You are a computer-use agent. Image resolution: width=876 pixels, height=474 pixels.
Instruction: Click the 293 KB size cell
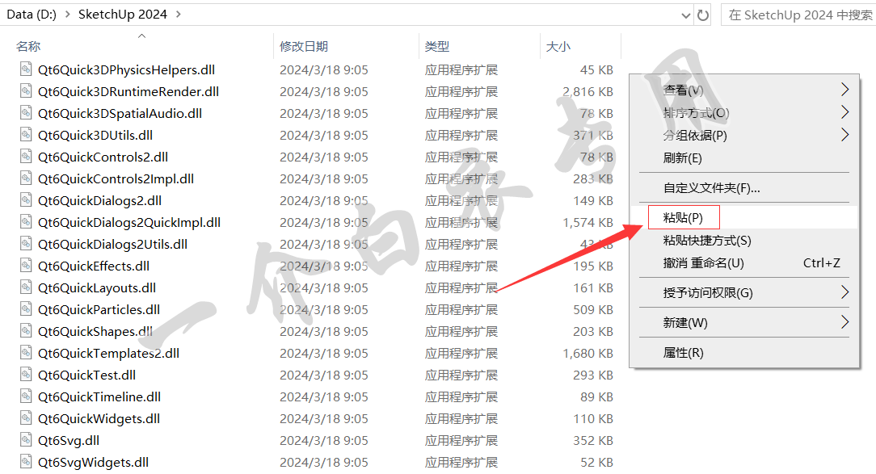tap(592, 375)
